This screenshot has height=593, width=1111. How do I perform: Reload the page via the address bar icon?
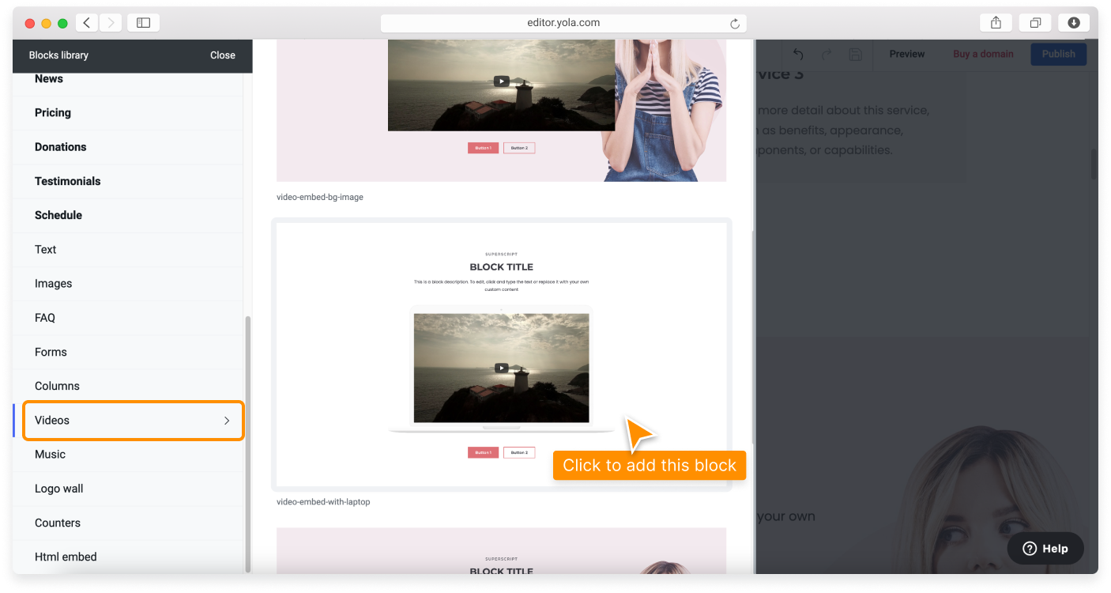point(734,22)
